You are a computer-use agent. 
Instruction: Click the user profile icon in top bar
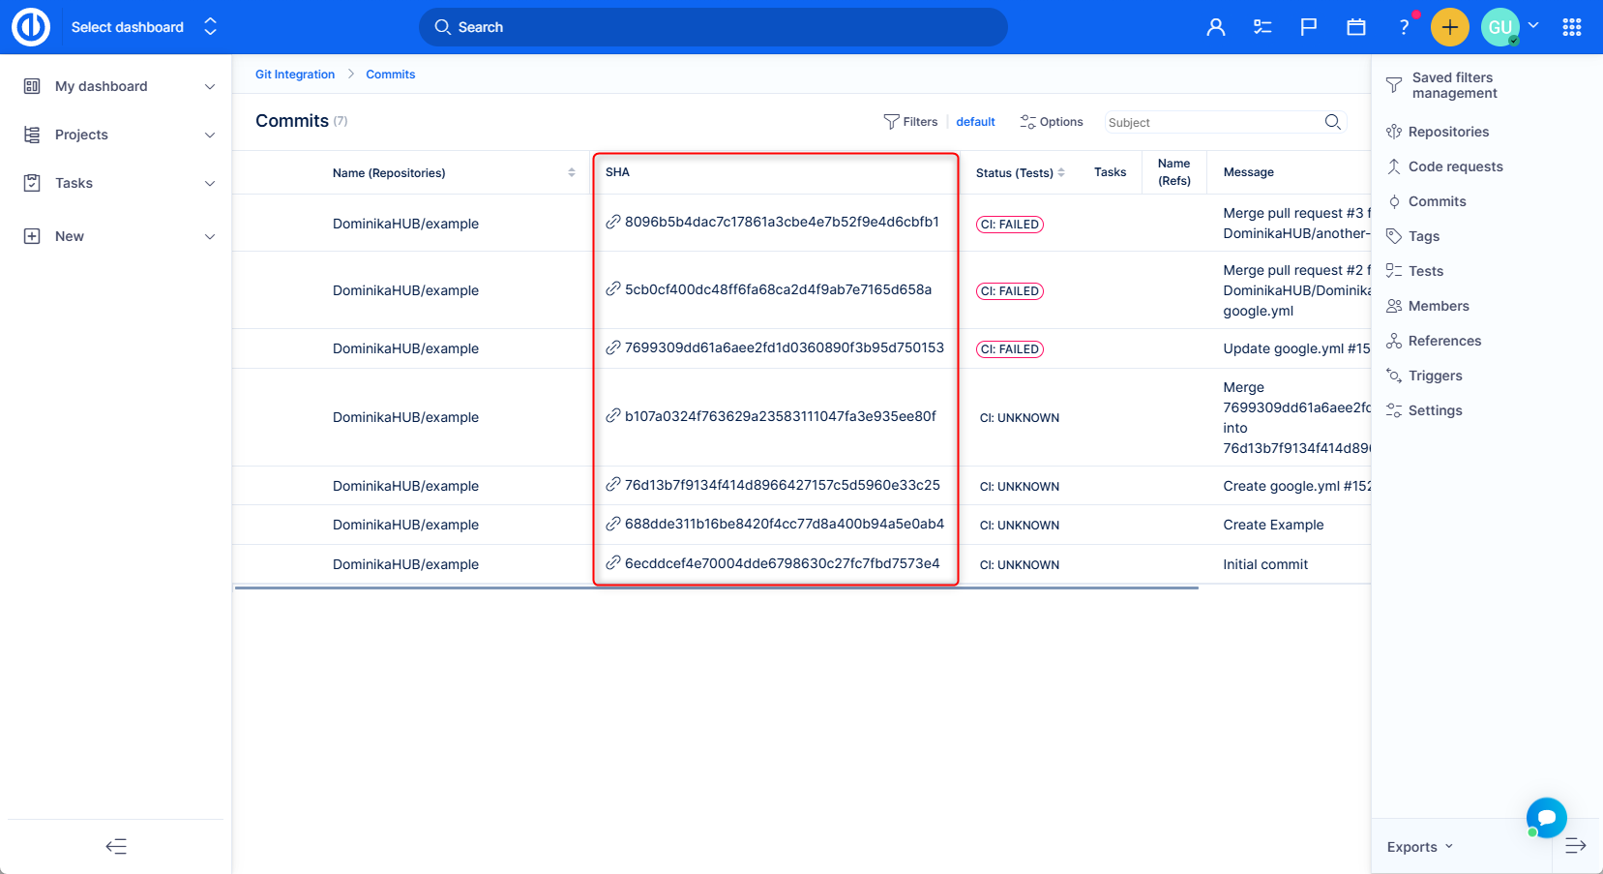click(1215, 27)
